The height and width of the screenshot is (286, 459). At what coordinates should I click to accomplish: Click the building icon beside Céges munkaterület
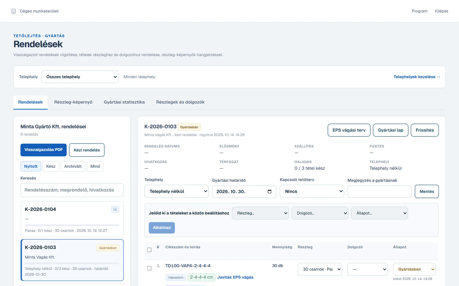(x=13, y=11)
